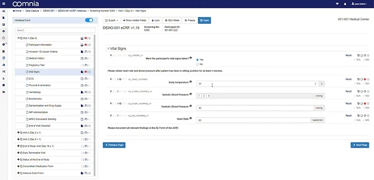374x180 pixels.
Task: Expand Early Termination Visit node
Action: pos(18,153)
